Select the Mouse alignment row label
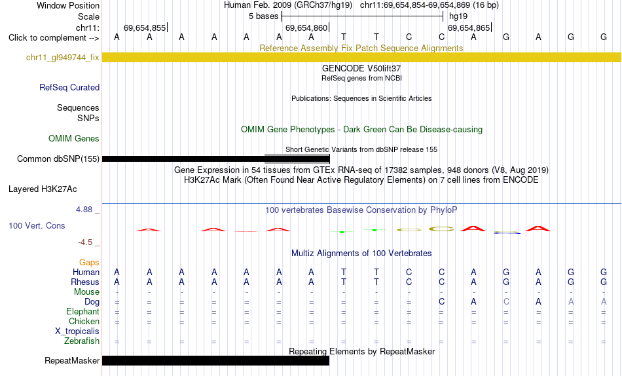 [87, 292]
